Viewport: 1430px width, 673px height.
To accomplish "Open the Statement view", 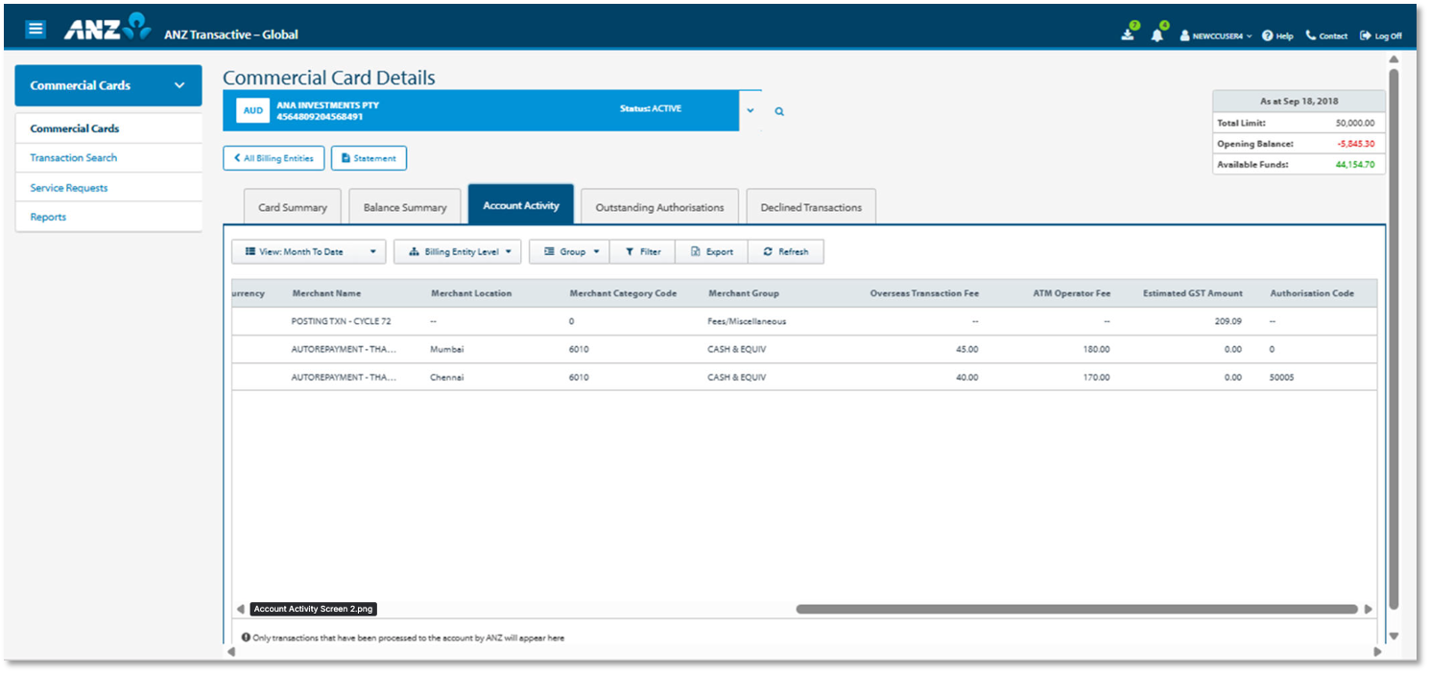I will pyautogui.click(x=369, y=157).
